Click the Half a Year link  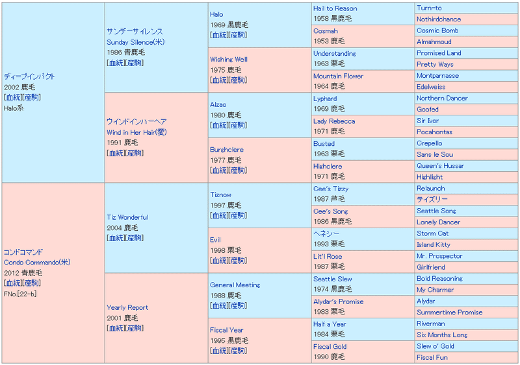[330, 324]
